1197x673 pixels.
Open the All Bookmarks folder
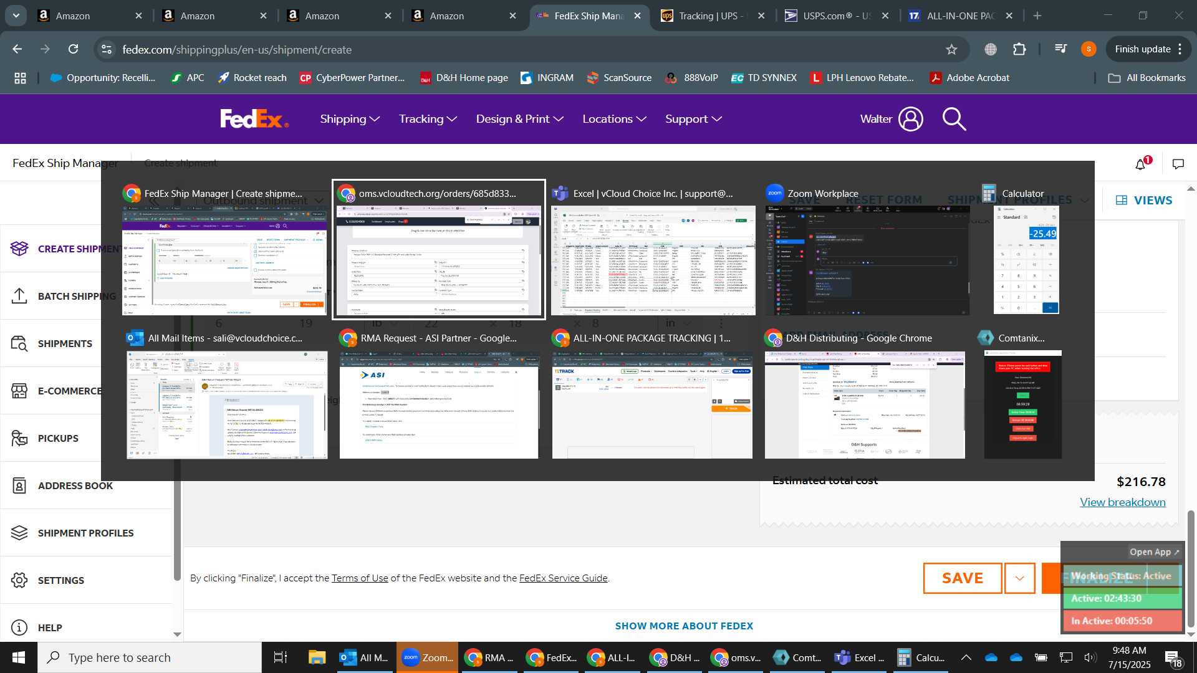coord(1147,78)
